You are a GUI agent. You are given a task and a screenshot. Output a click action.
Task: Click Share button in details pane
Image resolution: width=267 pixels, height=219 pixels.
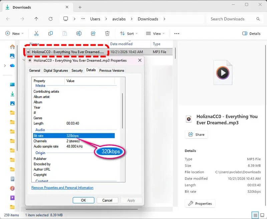pyautogui.click(x=196, y=134)
